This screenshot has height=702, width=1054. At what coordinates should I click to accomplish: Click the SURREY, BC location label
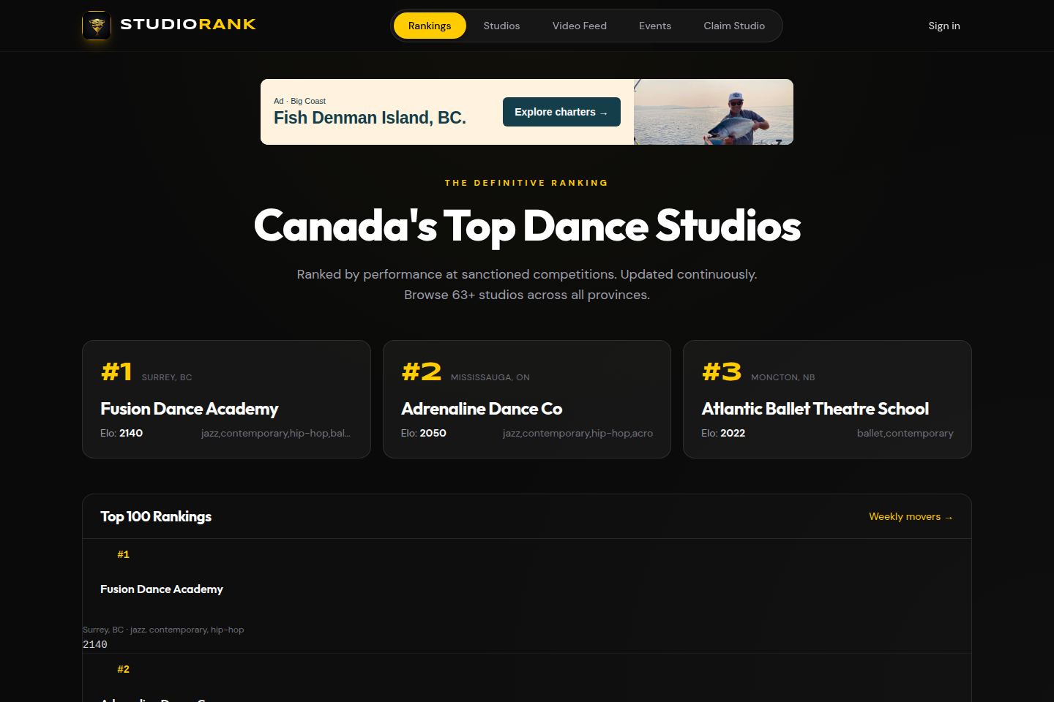[167, 377]
